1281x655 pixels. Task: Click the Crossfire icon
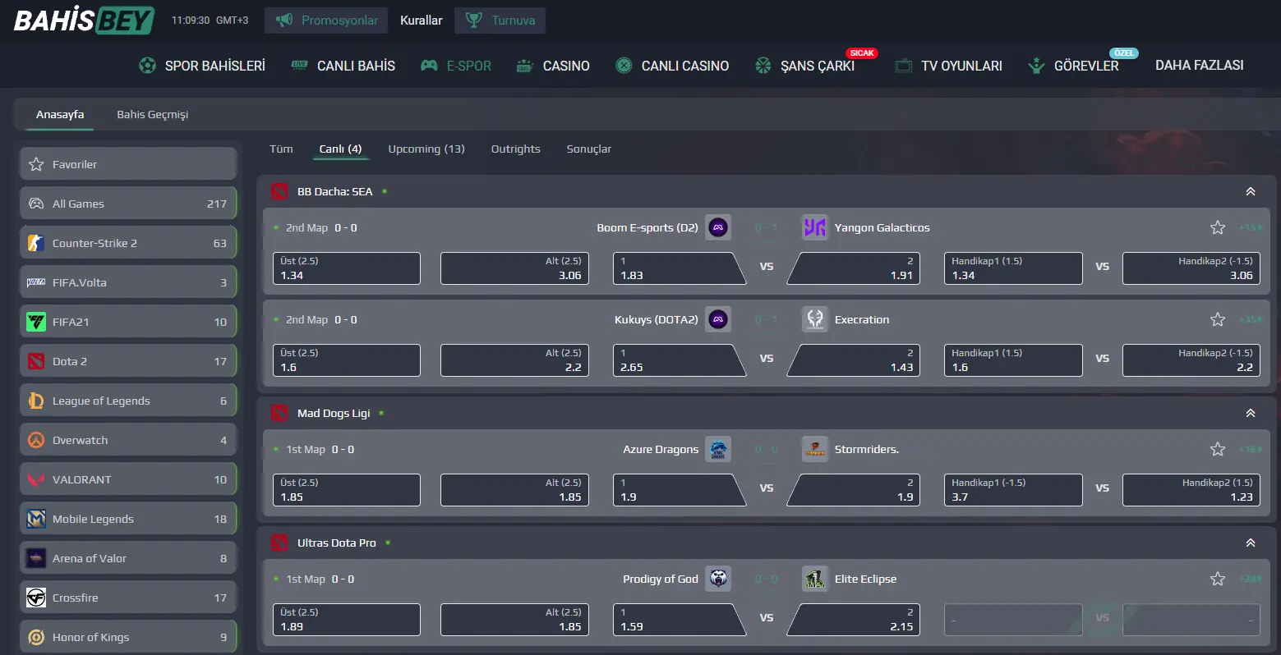(36, 598)
